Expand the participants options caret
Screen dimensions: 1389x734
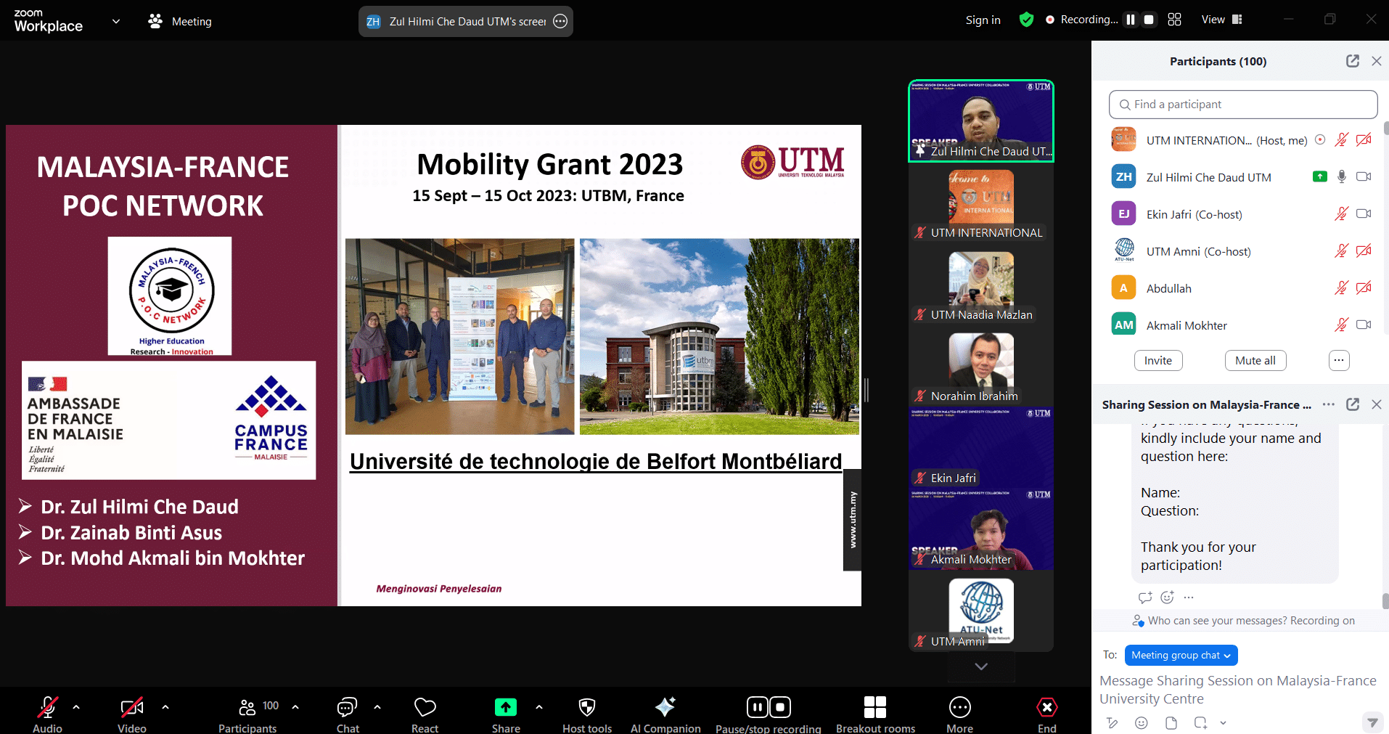point(295,706)
